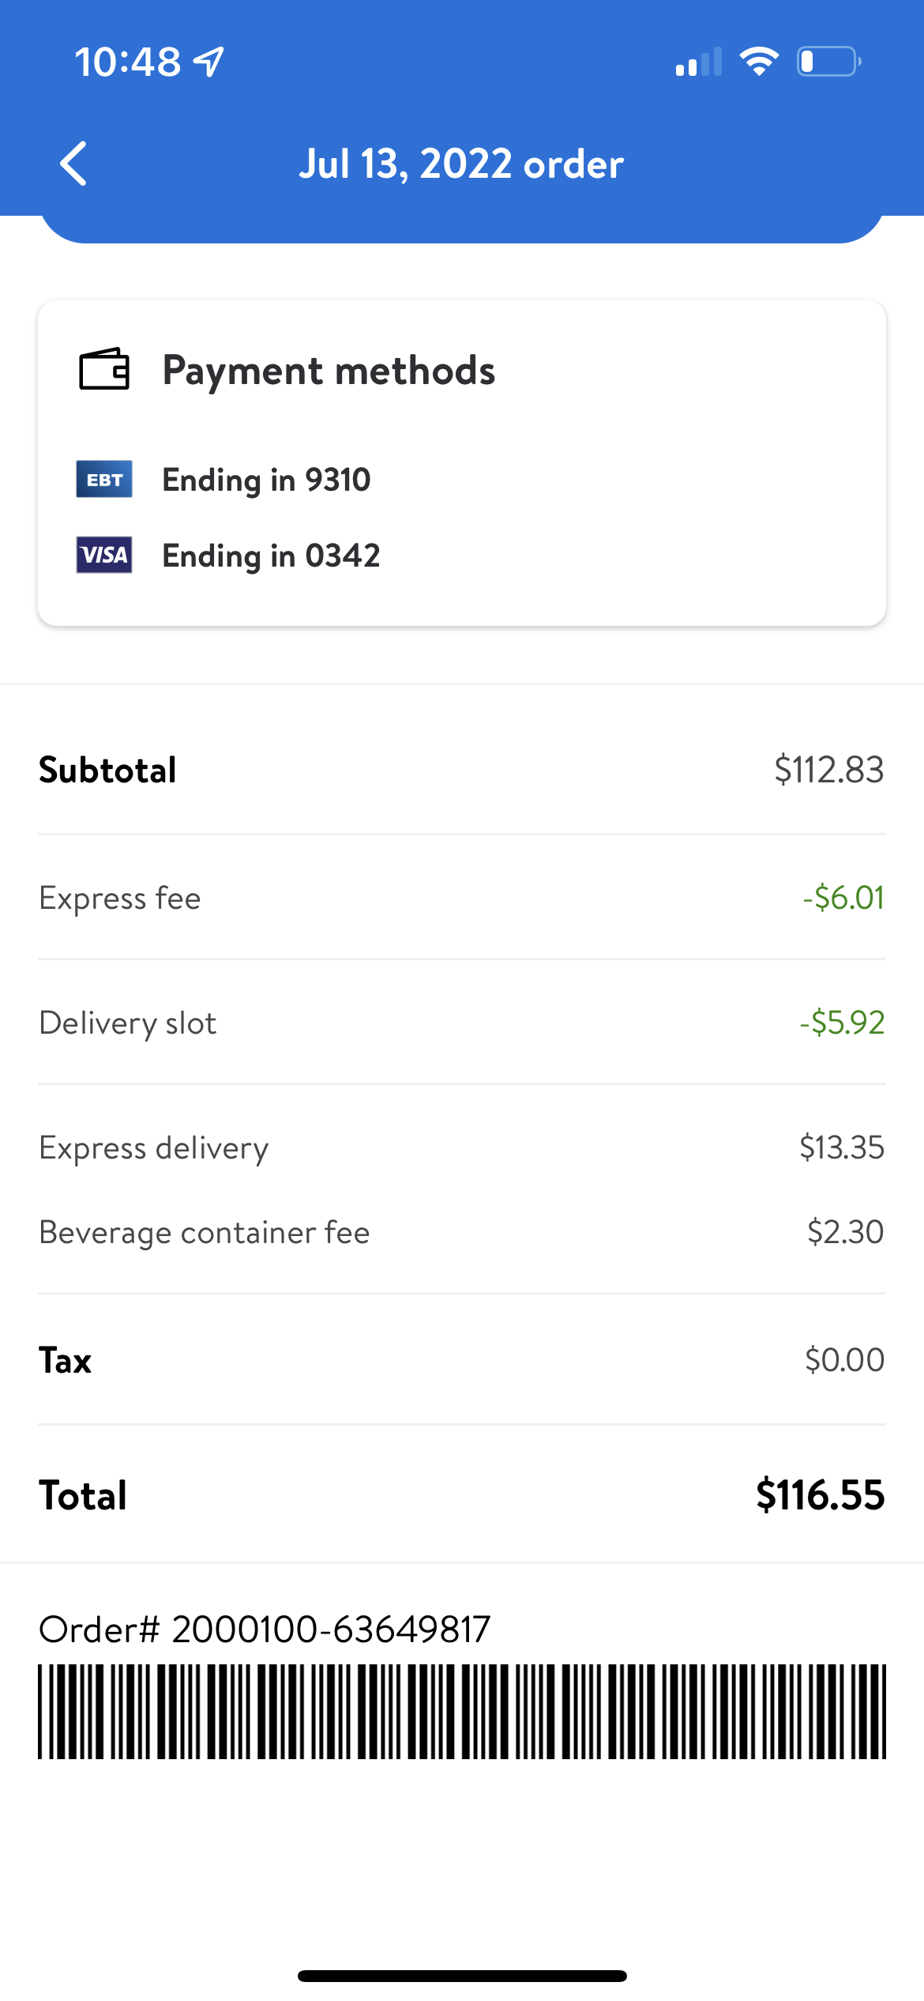Tap the Subtotal amount $112.83

click(828, 770)
